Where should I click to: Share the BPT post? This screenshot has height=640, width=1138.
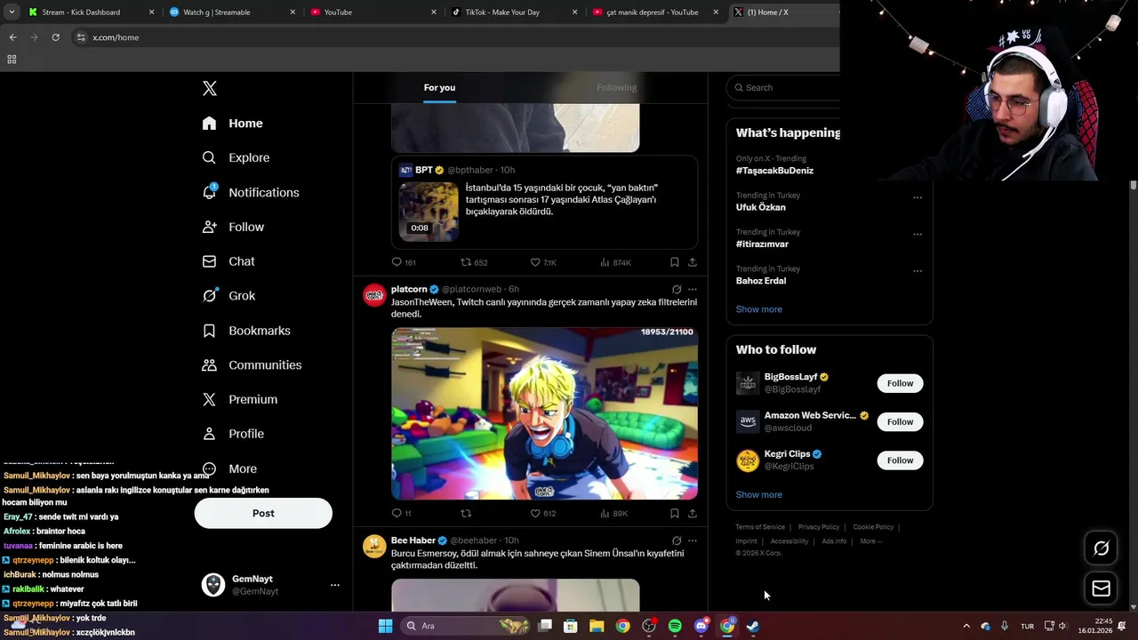point(693,262)
